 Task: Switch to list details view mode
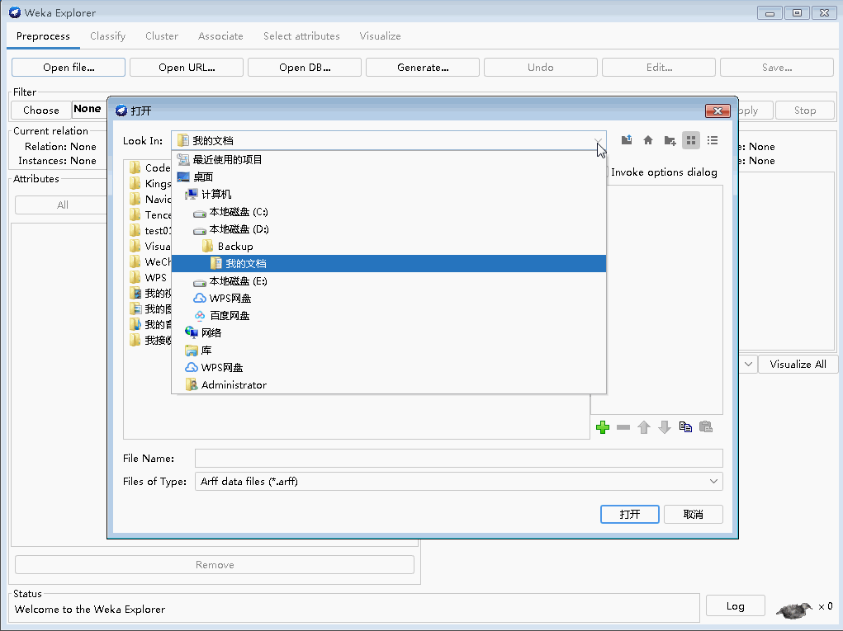click(x=713, y=140)
